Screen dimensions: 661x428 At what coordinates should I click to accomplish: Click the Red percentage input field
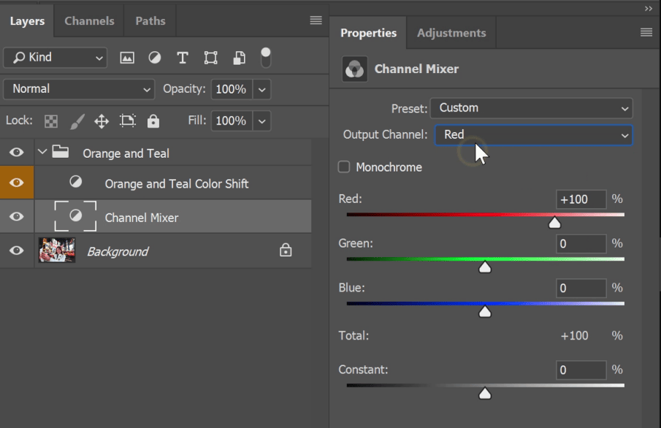coord(581,199)
